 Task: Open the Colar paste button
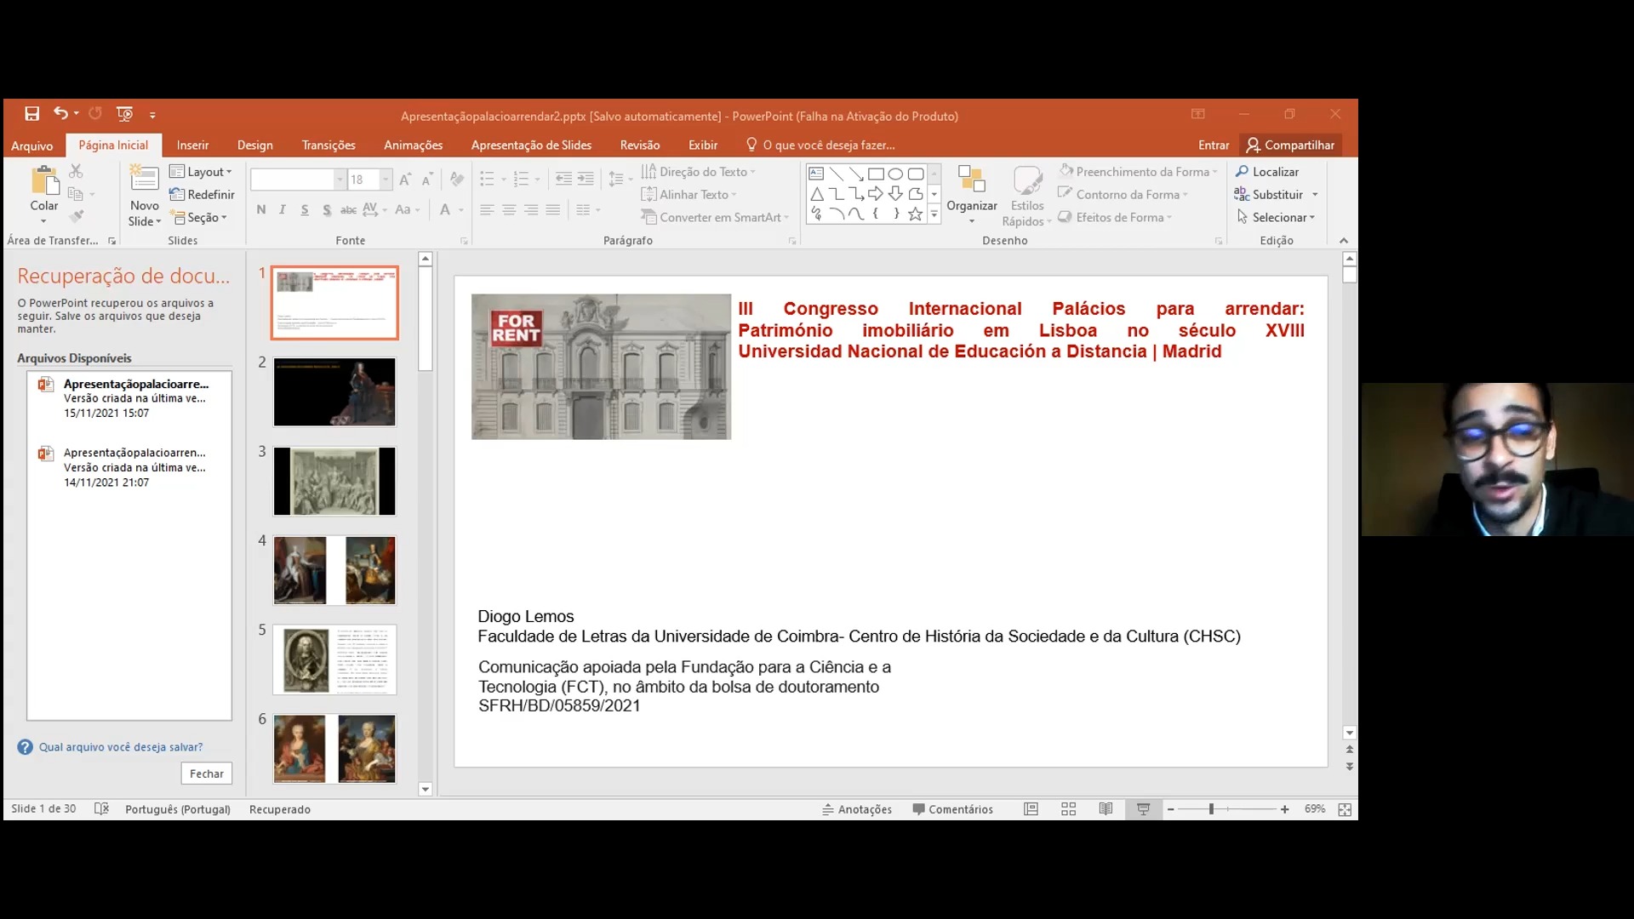click(x=44, y=196)
